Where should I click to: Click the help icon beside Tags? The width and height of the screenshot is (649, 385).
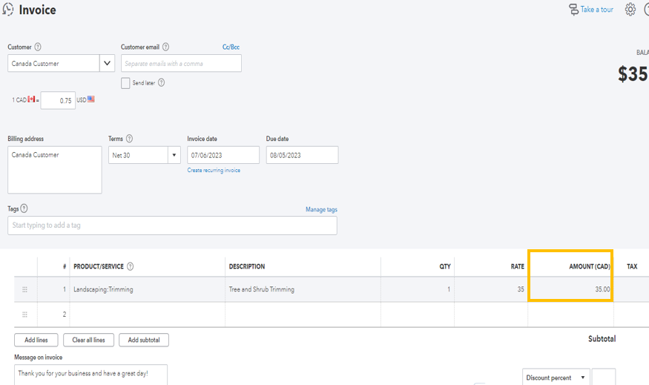pos(24,209)
